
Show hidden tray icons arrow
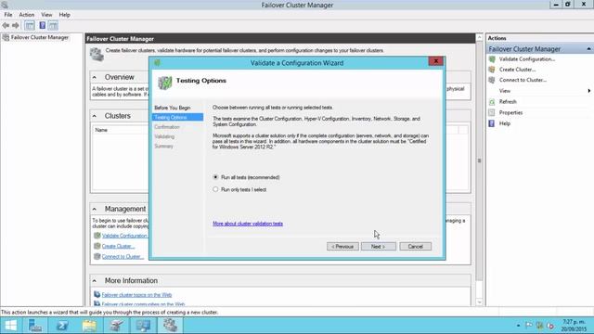pos(518,326)
